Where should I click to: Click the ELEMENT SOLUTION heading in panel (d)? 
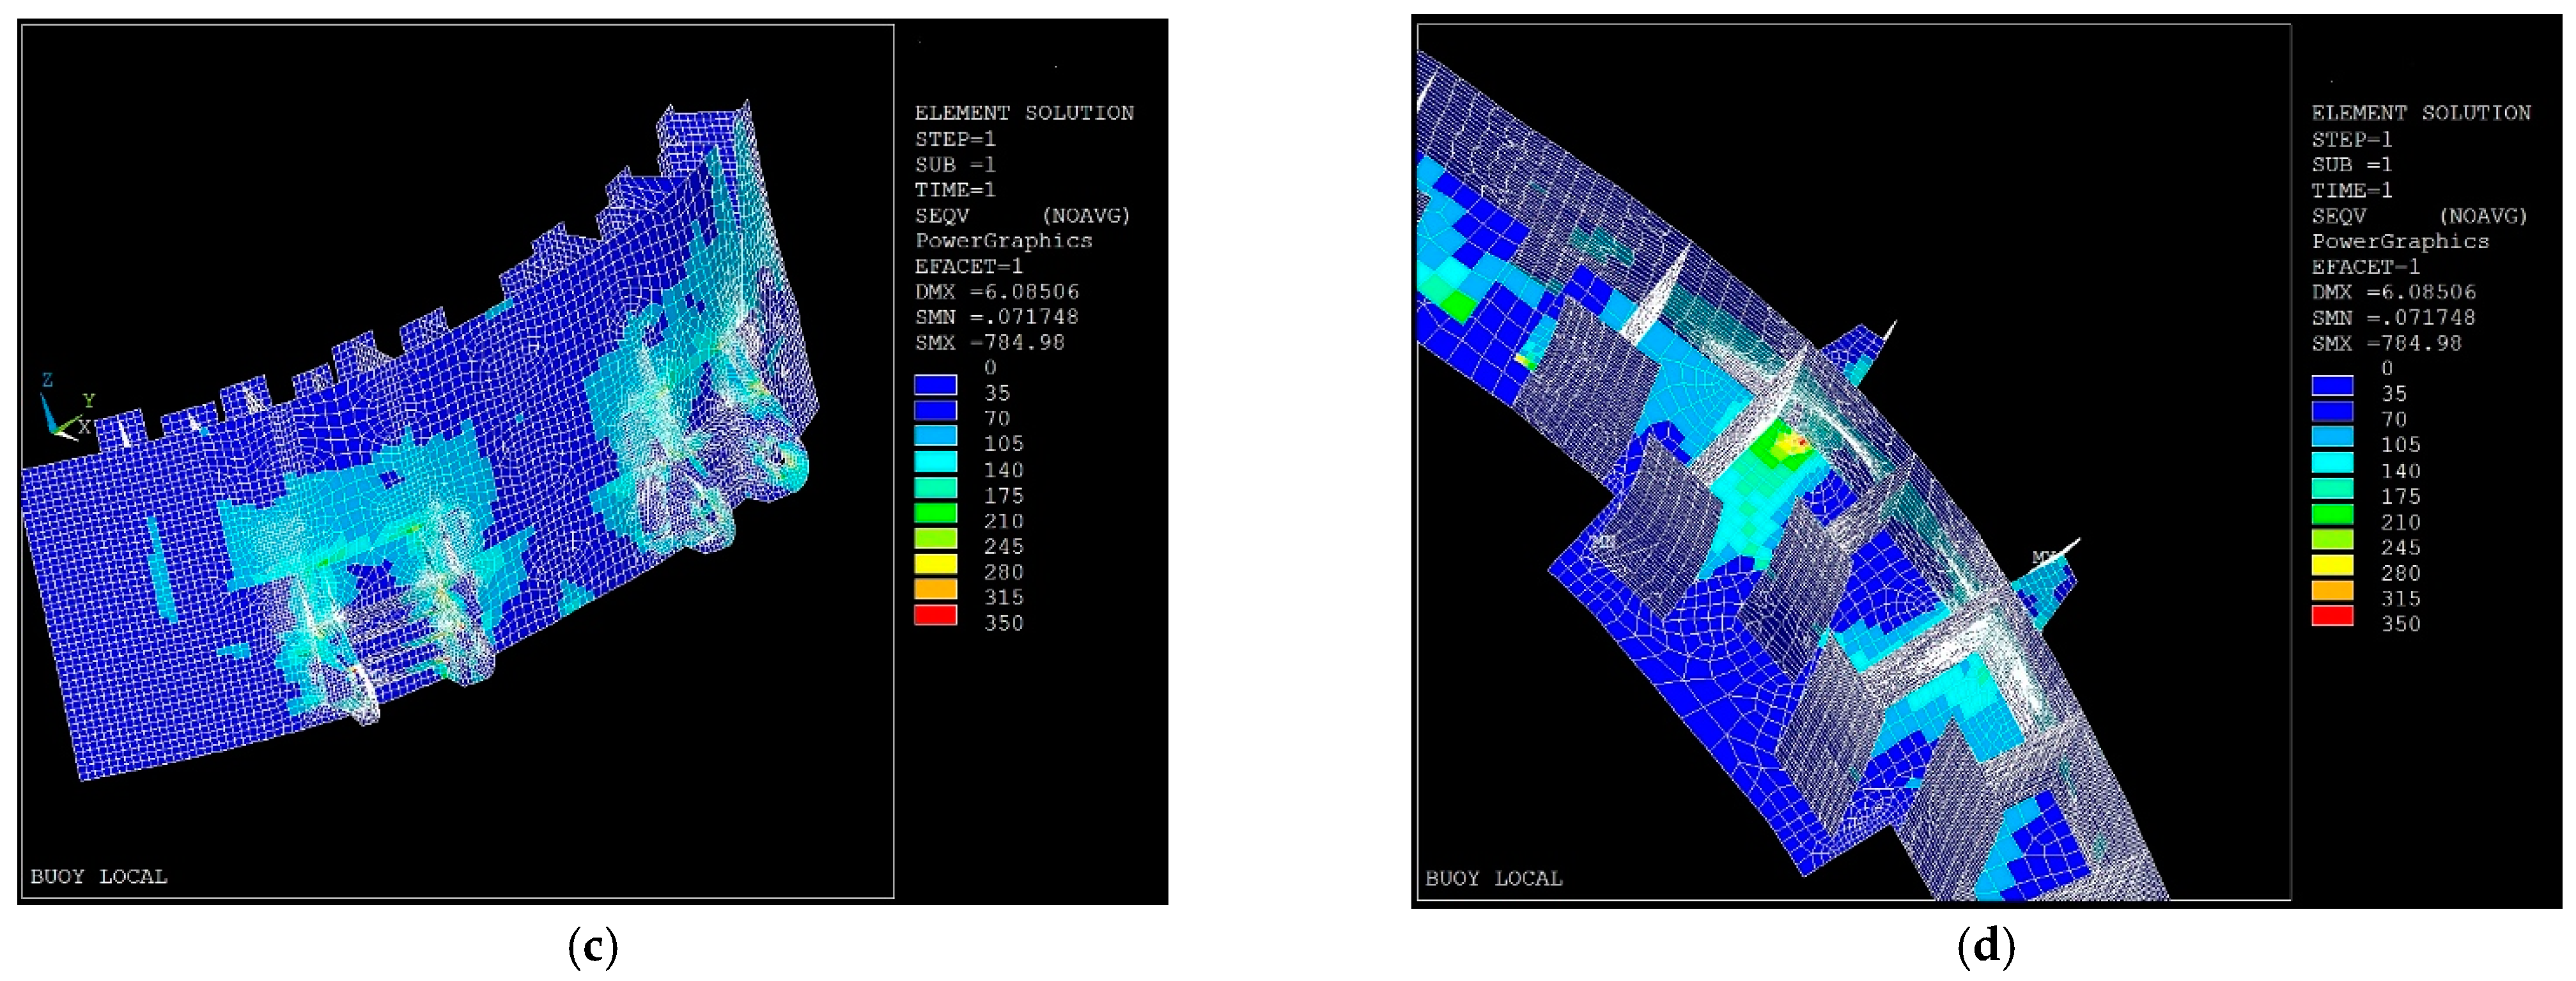coord(2420,113)
